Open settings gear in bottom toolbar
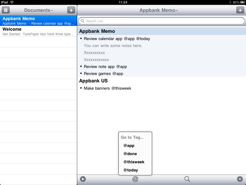The image size is (246, 185). tap(240, 179)
